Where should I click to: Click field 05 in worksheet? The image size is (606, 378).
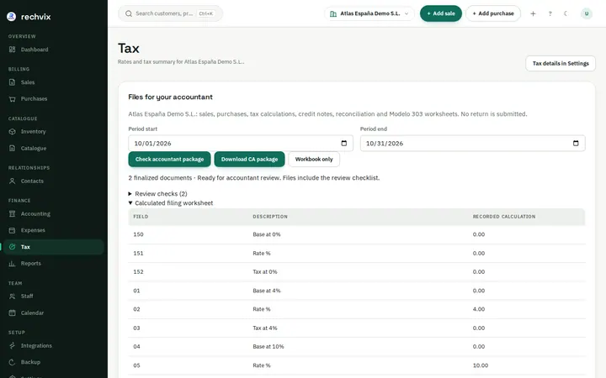(137, 365)
